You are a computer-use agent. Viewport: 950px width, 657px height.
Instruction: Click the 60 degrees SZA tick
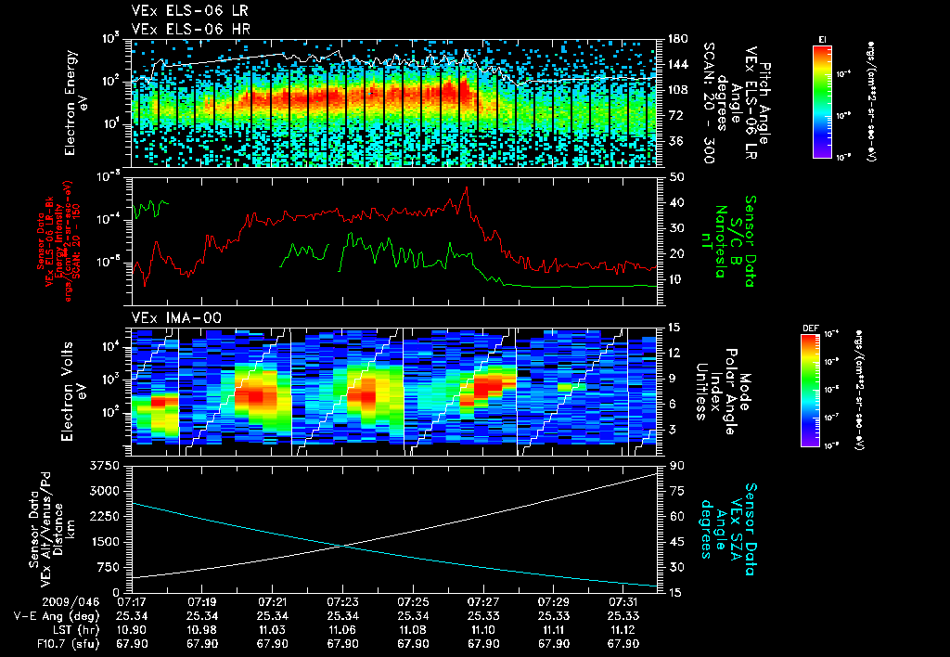(674, 516)
